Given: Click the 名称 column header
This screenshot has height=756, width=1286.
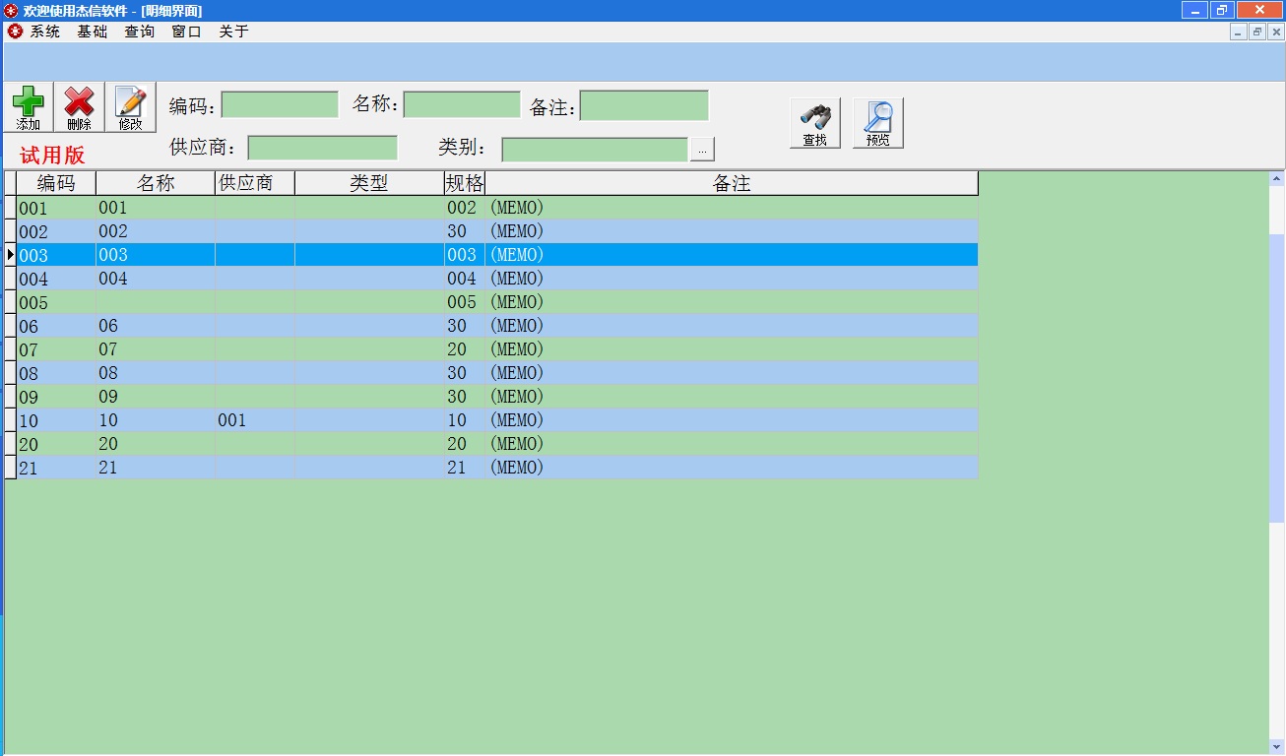Looking at the screenshot, I should point(156,183).
